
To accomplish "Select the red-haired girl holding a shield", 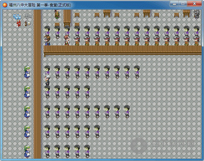I will click(x=67, y=40).
